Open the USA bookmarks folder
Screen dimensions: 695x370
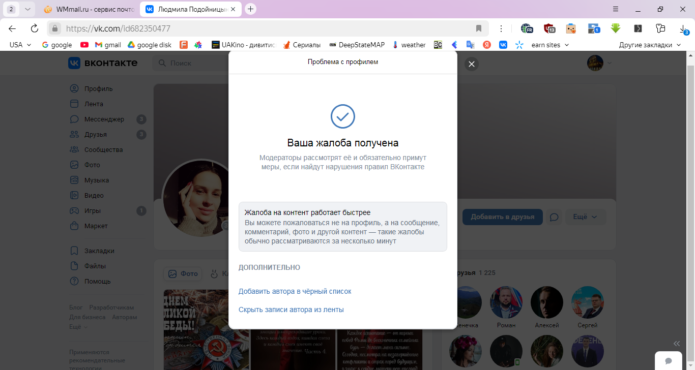coord(20,45)
